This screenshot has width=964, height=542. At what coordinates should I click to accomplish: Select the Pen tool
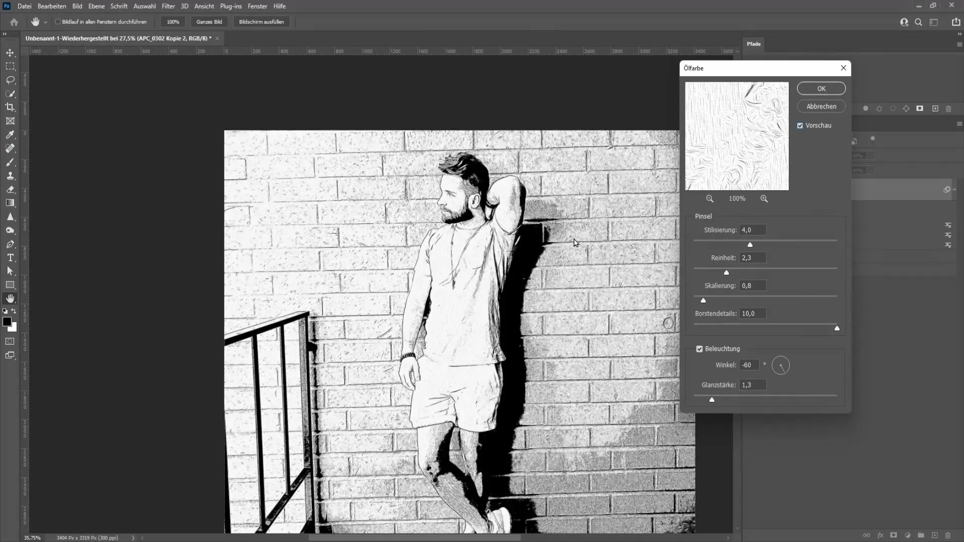coord(10,244)
